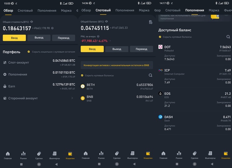Click DOT balance 7.56243 total
This screenshot has width=232, height=168.
pyautogui.click(x=225, y=47)
